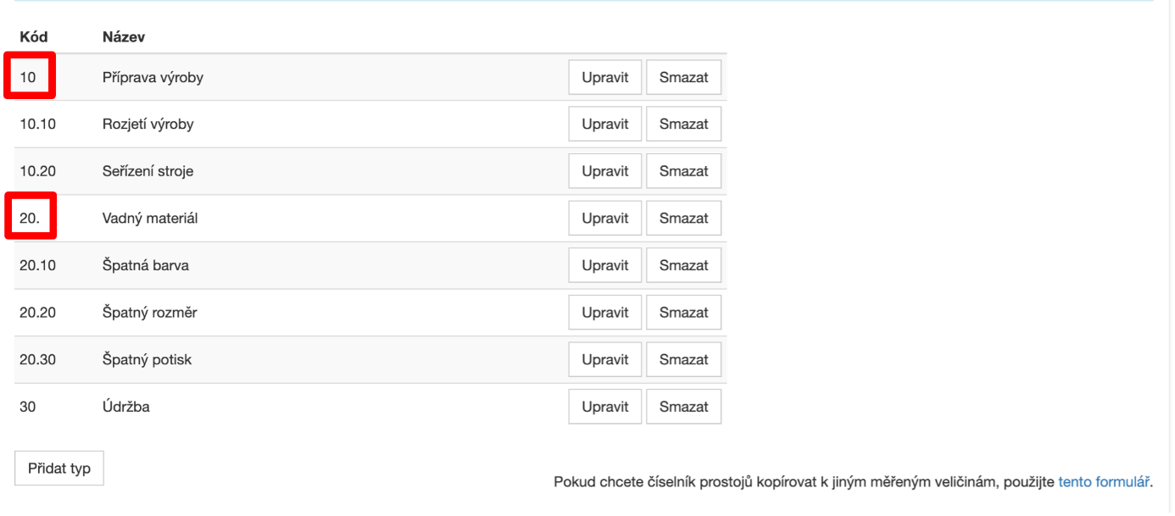The width and height of the screenshot is (1175, 516).
Task: Click Upravit next to Špatný rozměr
Action: (604, 313)
